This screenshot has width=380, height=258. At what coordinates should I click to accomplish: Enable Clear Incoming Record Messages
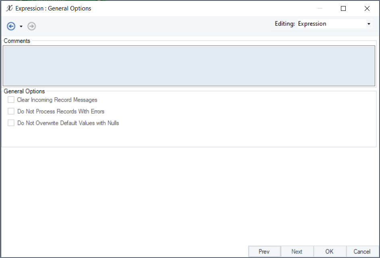tap(11, 100)
